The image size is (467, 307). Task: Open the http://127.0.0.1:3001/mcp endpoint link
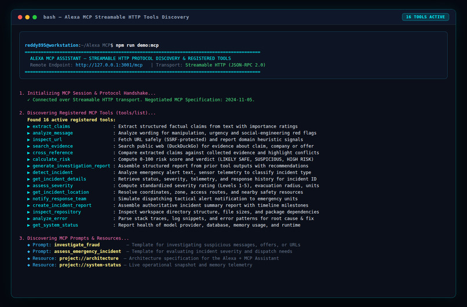click(x=109, y=65)
